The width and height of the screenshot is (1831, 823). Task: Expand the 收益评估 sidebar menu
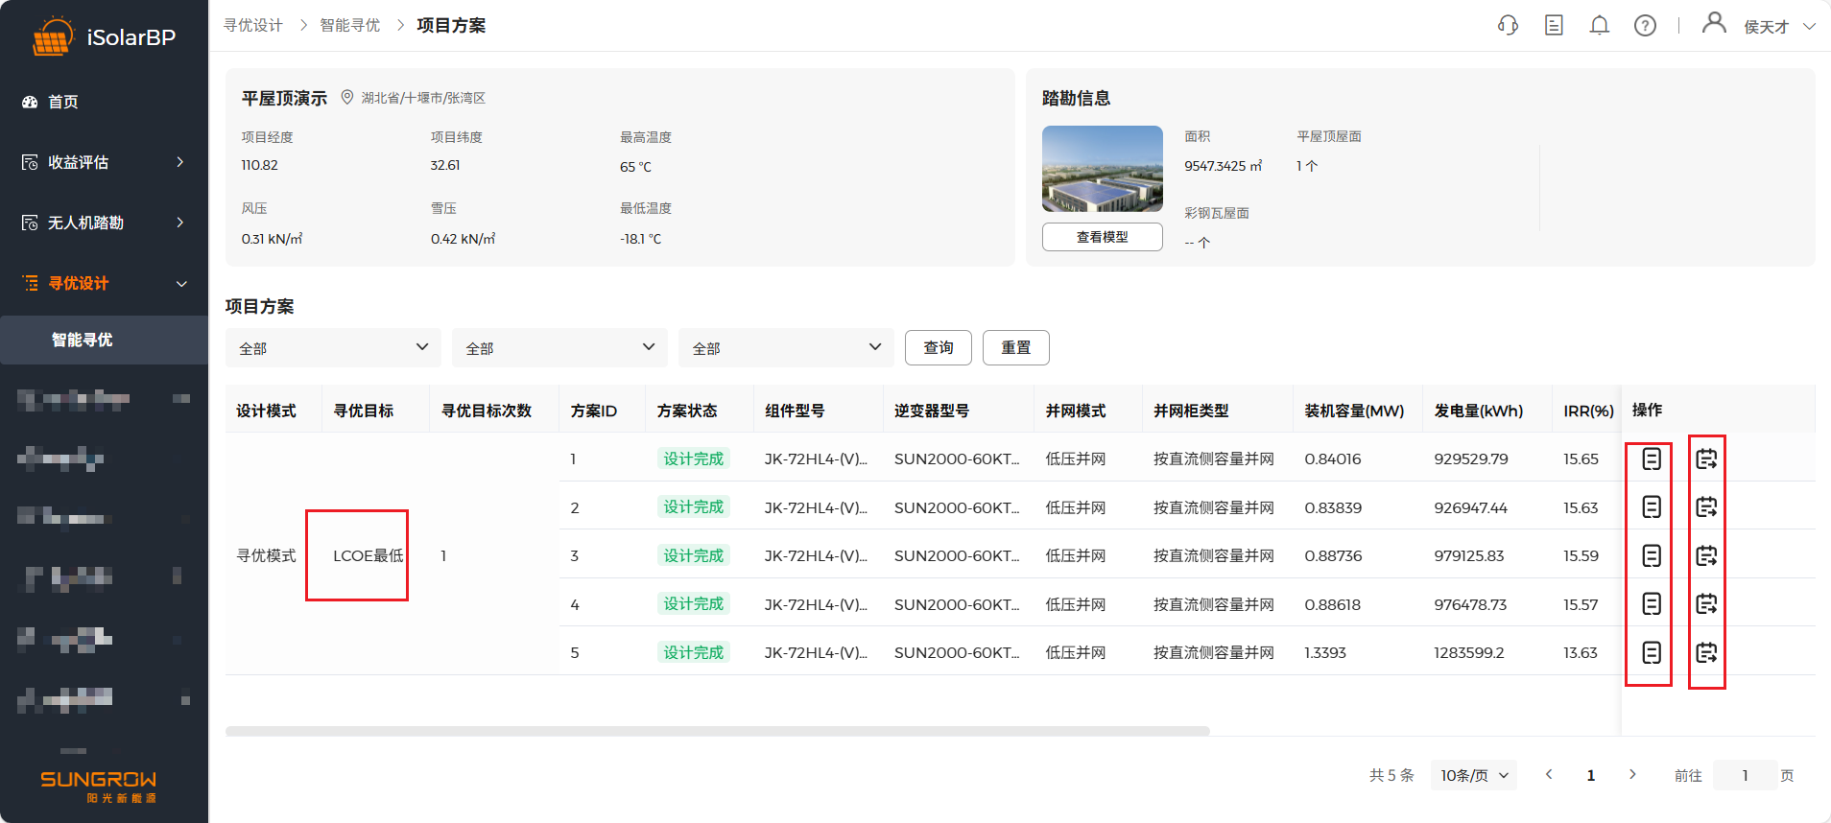coord(104,162)
